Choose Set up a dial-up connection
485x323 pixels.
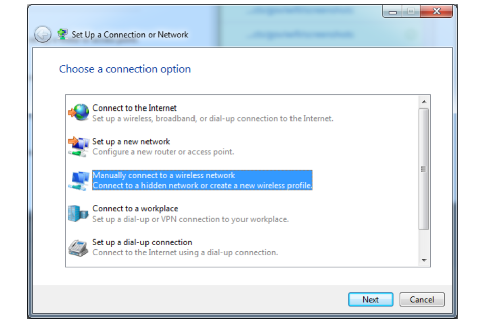click(x=185, y=247)
